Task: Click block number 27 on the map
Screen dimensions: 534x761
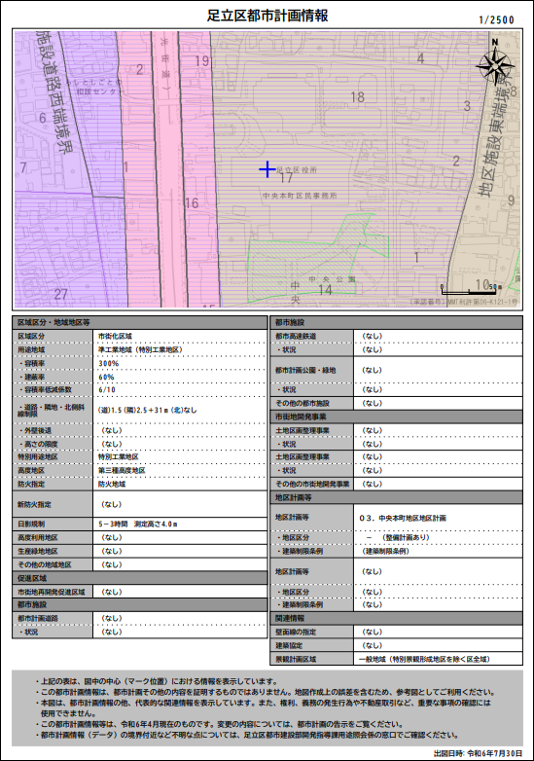Action: pyautogui.click(x=60, y=294)
